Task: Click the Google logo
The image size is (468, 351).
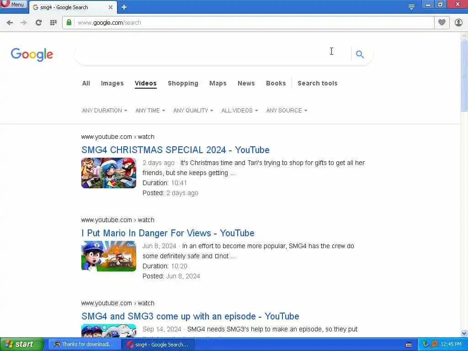Action: [x=32, y=54]
